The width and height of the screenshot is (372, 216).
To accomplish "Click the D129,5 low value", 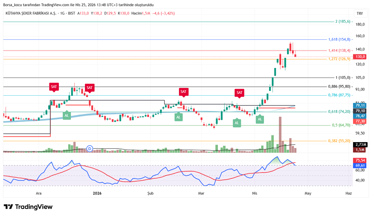I will (110, 13).
